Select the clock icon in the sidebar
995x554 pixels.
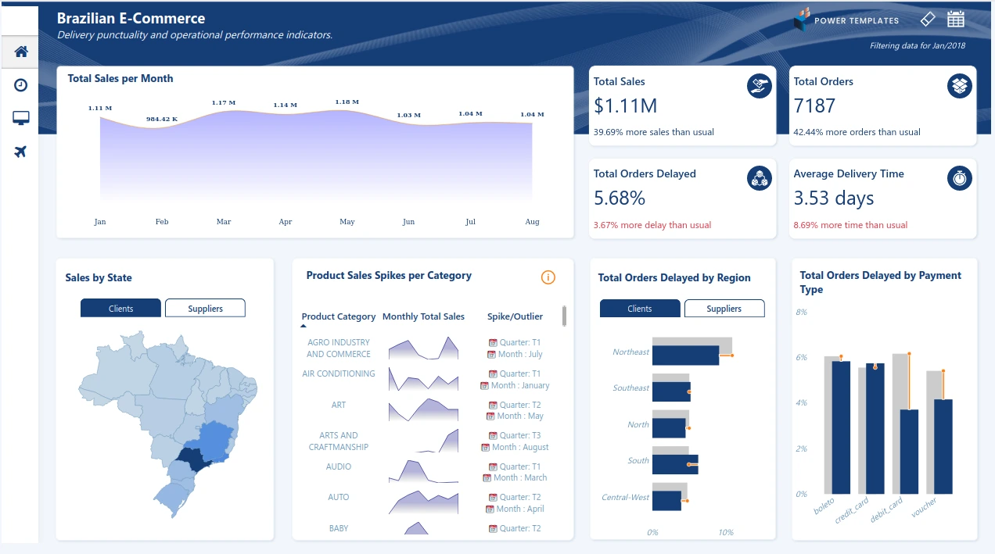tap(20, 84)
